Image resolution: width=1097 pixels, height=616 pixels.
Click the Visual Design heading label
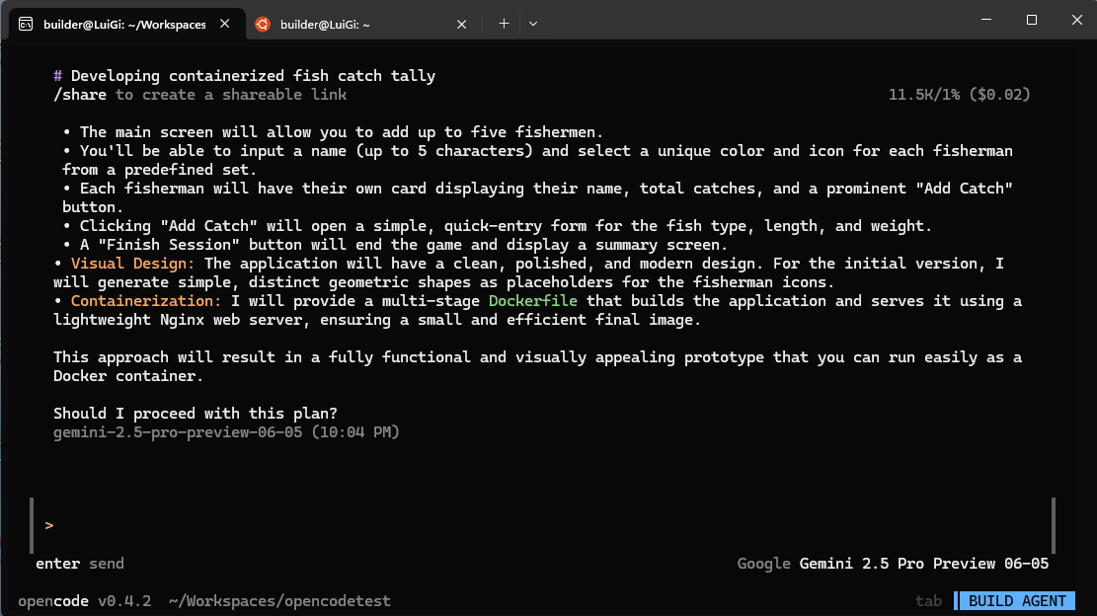[132, 264]
